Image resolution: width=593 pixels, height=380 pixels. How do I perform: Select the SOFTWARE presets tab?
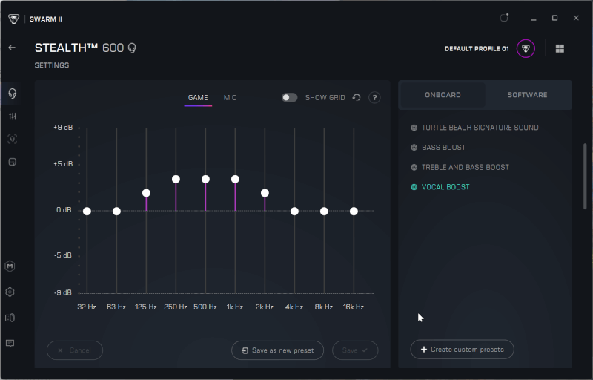(527, 95)
